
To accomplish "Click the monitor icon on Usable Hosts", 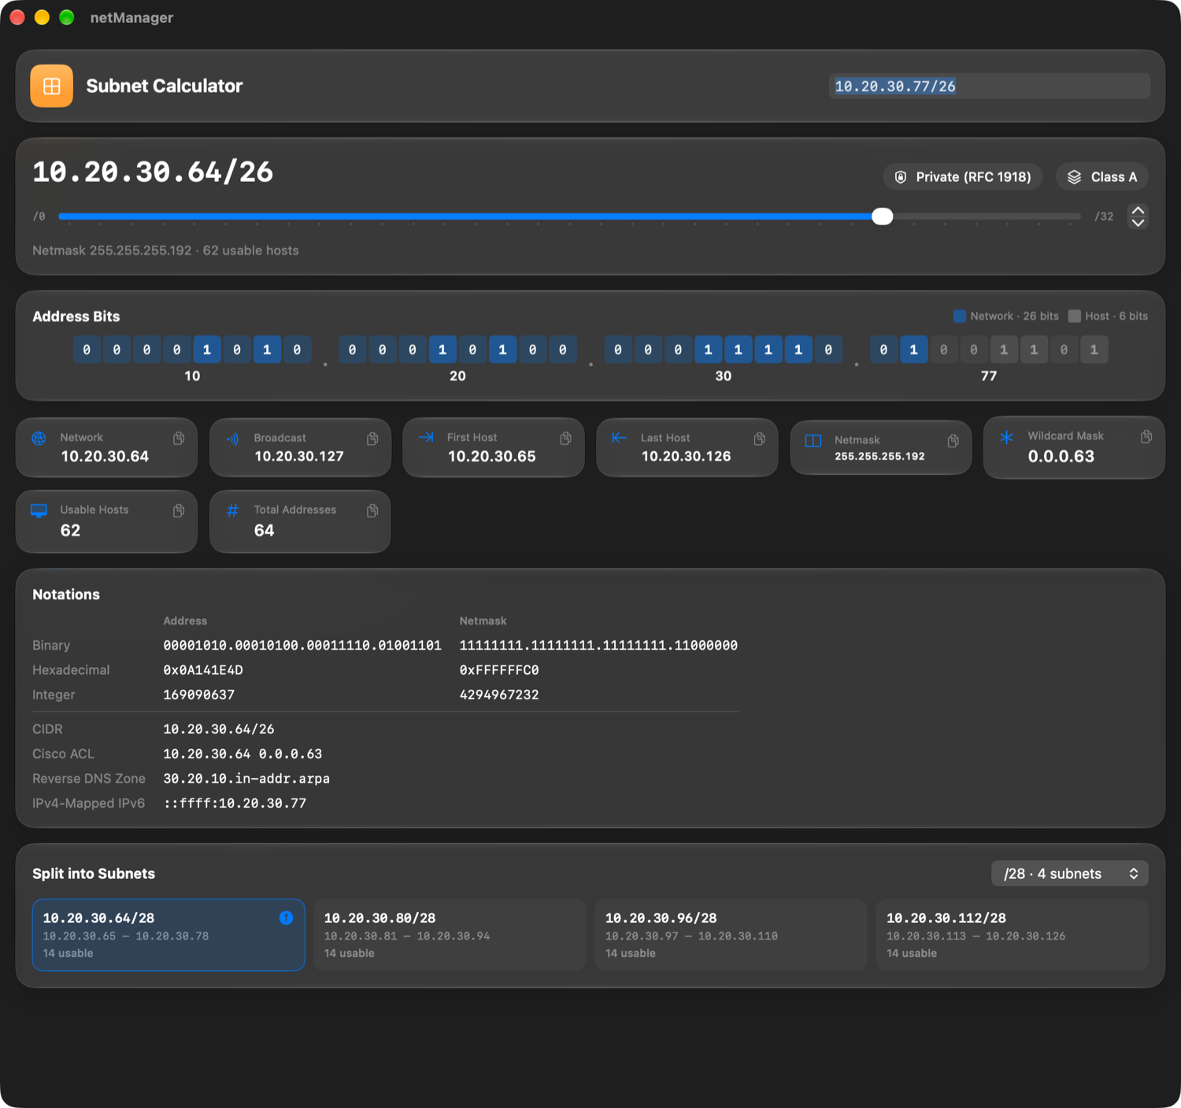I will click(39, 510).
